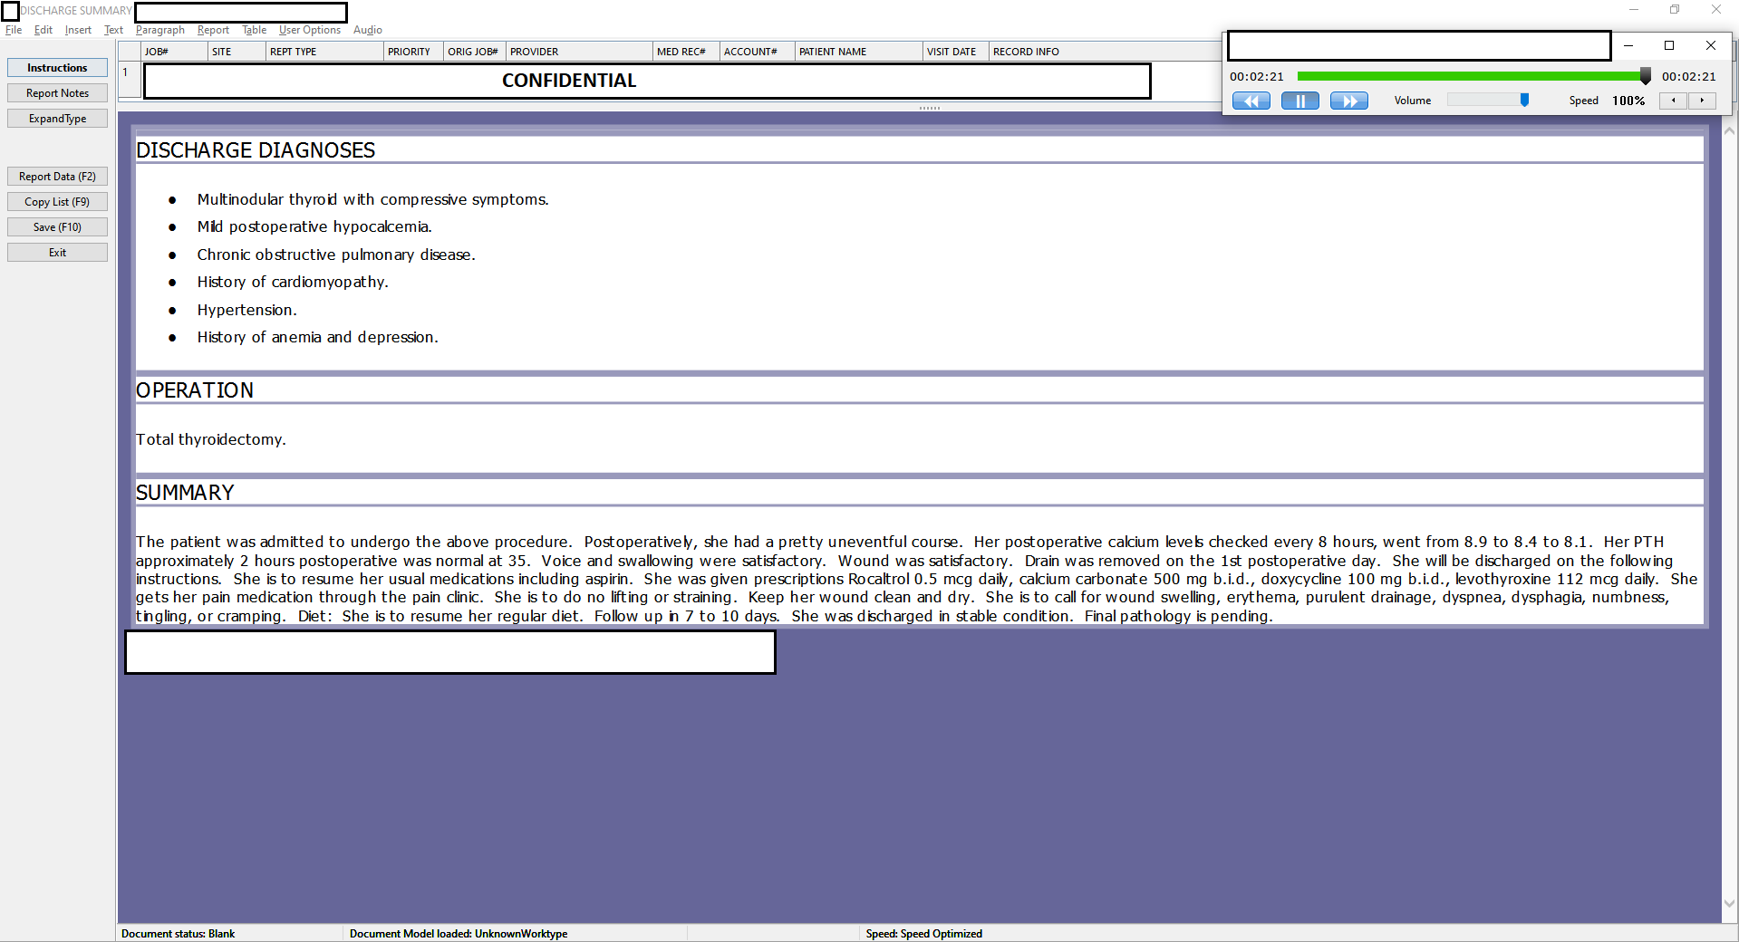
Task: Close the audio player window
Action: (x=1711, y=45)
